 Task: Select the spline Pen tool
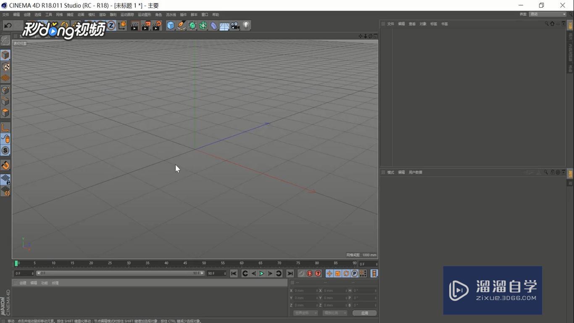pyautogui.click(x=182, y=26)
